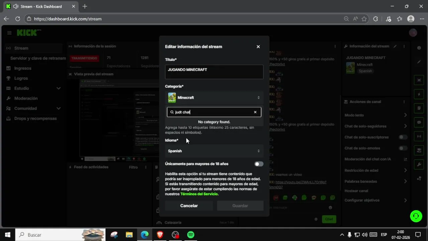Open the Idioma dropdown set to Spanish
This screenshot has width=428, height=241.
tap(214, 151)
